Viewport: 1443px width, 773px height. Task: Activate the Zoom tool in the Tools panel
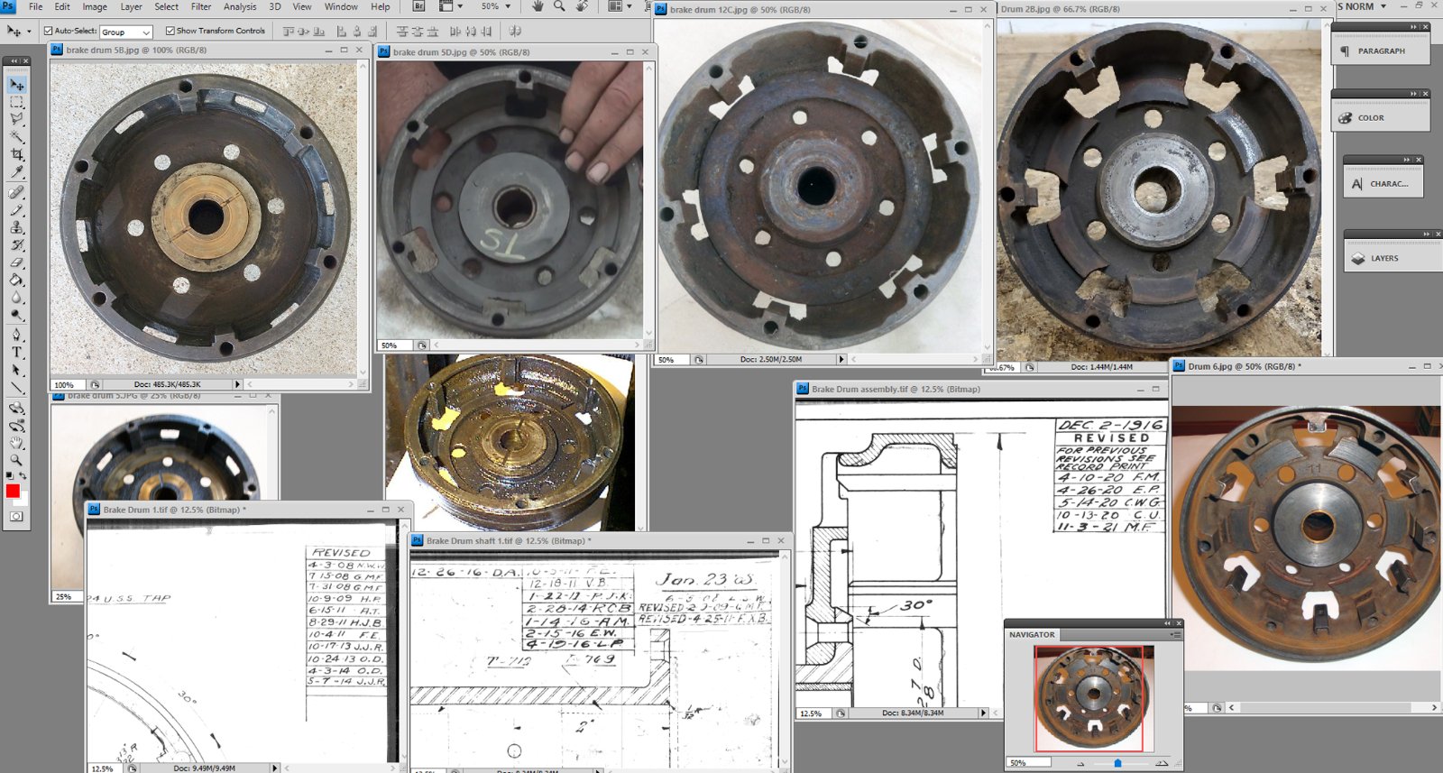pos(16,460)
